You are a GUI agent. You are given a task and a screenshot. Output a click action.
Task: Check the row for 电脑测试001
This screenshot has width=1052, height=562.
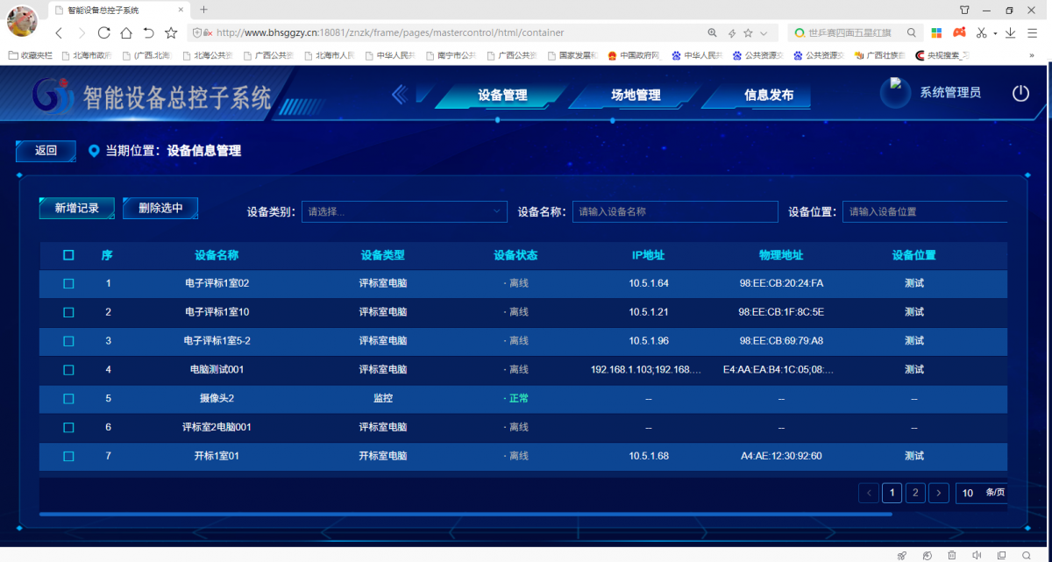pos(68,369)
